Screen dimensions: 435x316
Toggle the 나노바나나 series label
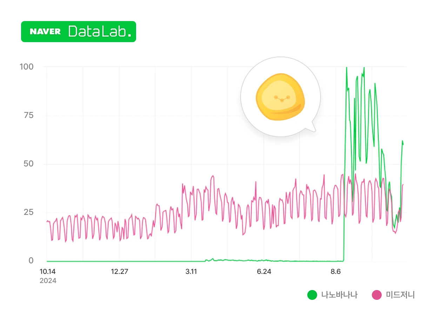339,295
